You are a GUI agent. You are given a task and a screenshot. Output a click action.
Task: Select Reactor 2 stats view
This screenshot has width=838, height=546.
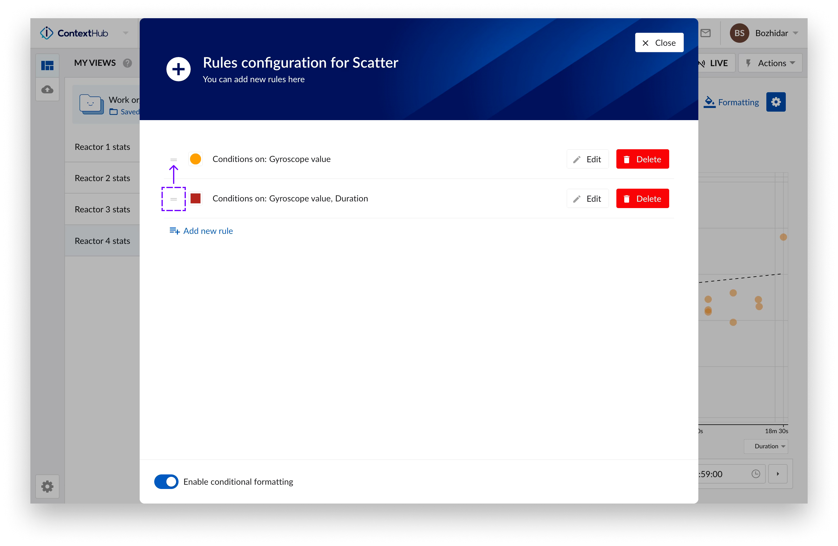(102, 178)
